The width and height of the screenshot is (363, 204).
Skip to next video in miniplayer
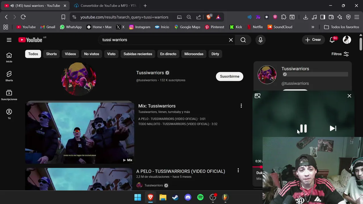(x=333, y=128)
